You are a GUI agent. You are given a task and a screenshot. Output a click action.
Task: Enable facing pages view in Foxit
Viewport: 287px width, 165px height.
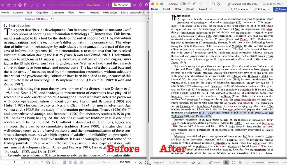76,162
